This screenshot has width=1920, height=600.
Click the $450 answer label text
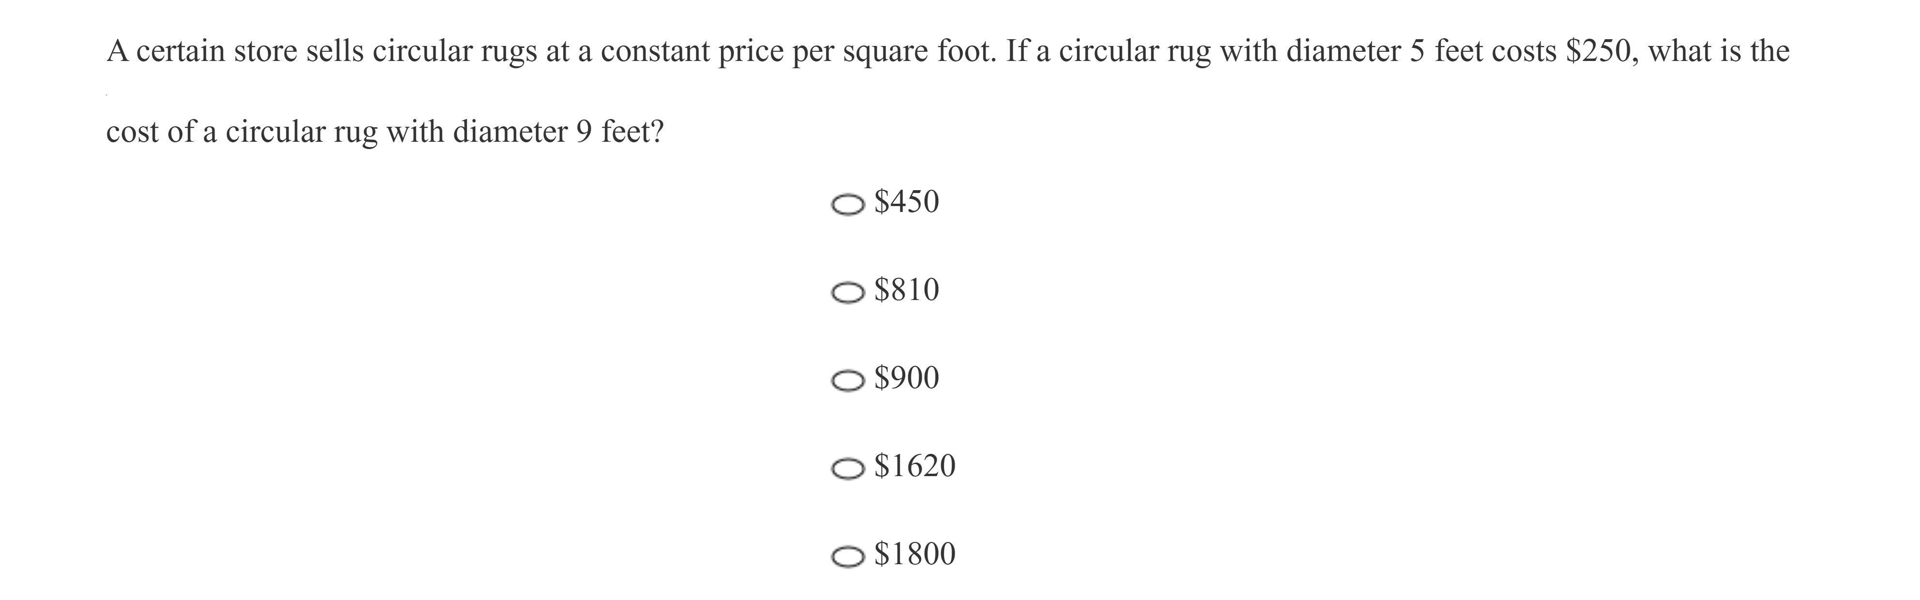pos(906,202)
